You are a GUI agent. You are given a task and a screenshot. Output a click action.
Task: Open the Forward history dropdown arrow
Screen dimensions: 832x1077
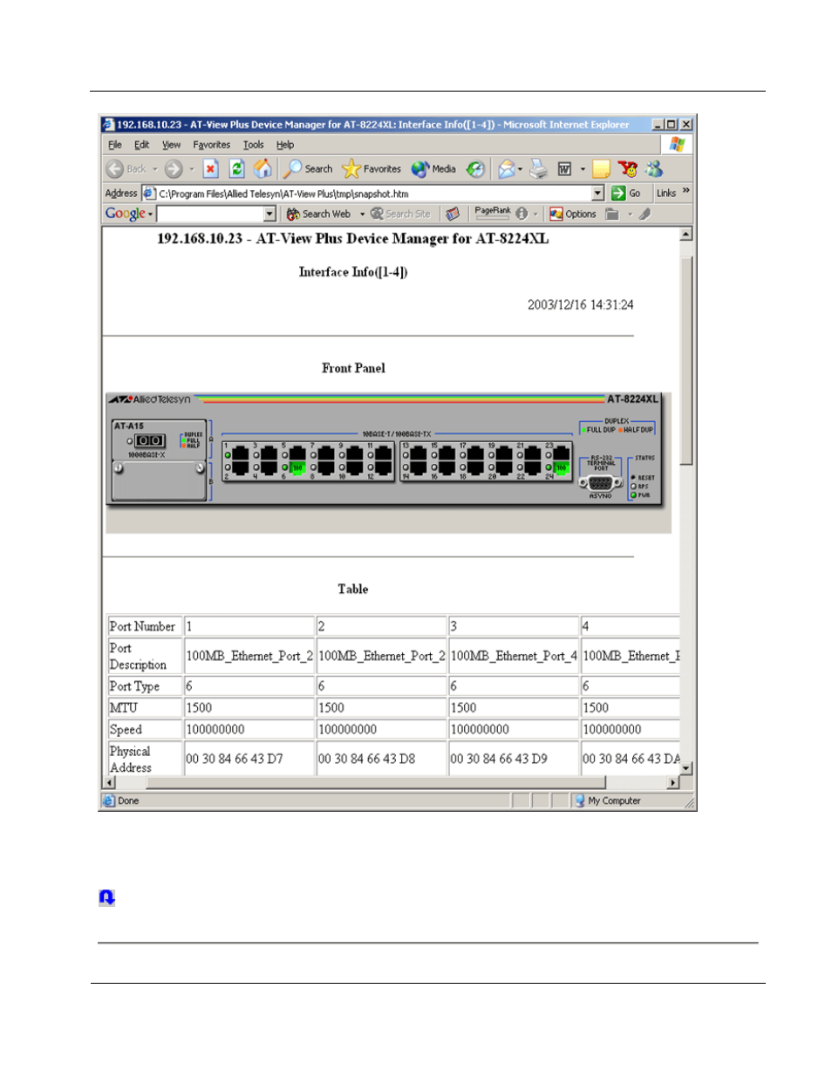coord(191,169)
